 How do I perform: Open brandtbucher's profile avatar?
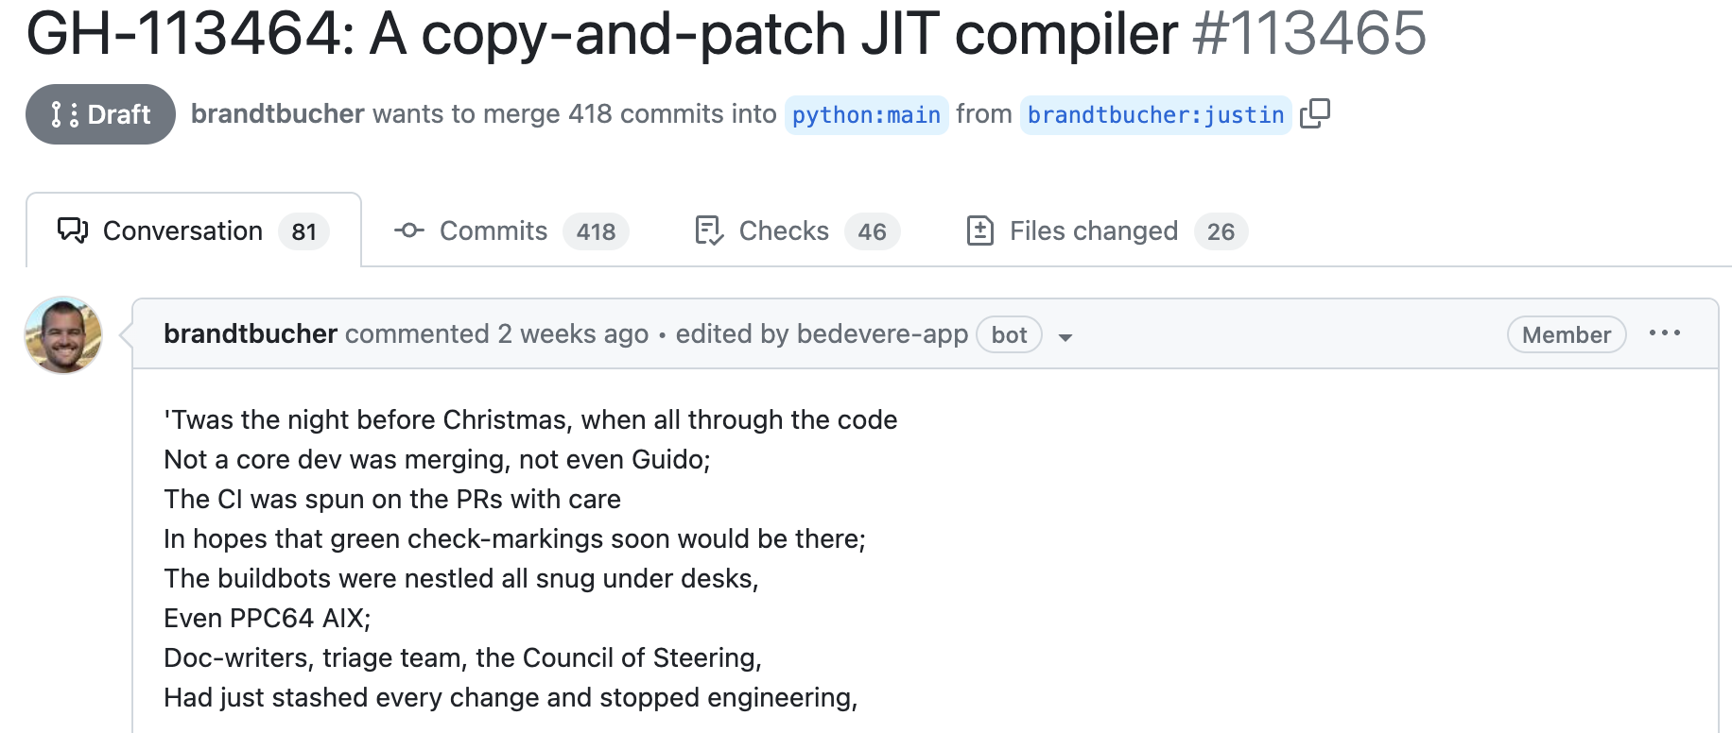pos(62,334)
